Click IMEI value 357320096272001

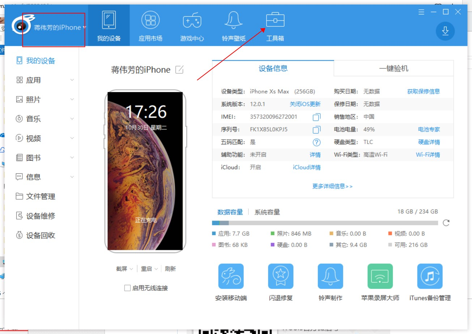pos(273,117)
